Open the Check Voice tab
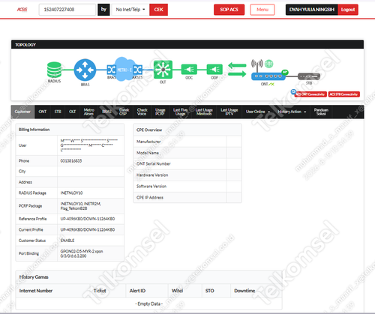Viewport: 375px width, 314px height. pos(142,112)
